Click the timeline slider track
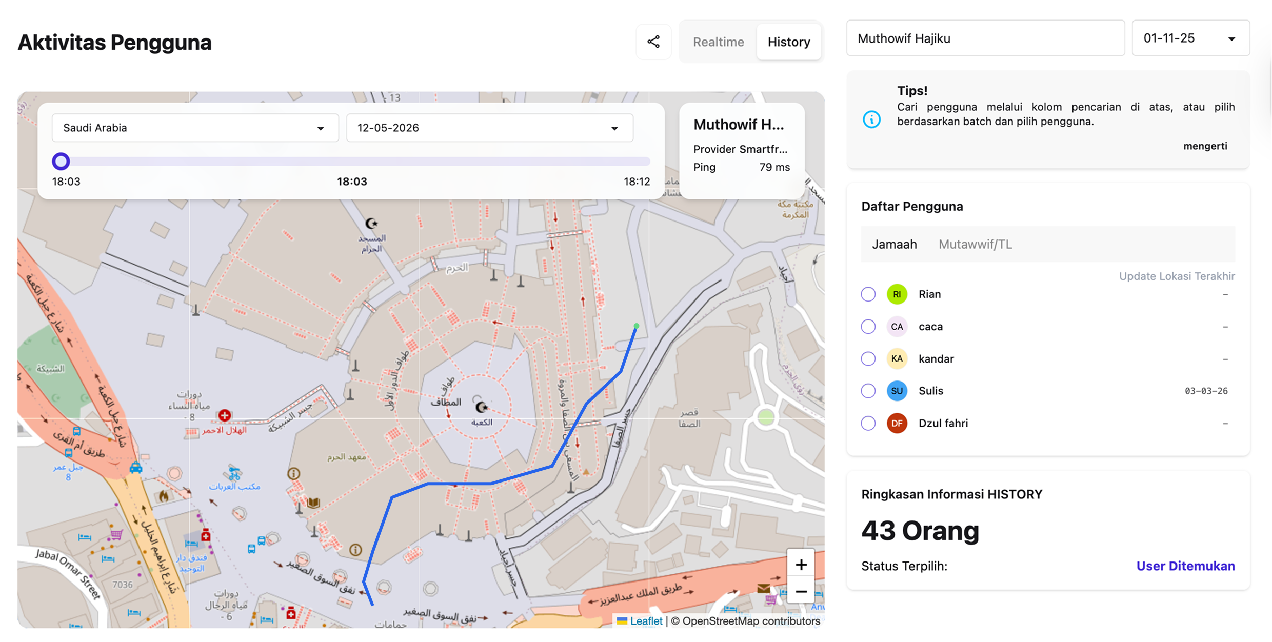Image resolution: width=1272 pixels, height=642 pixels. [x=352, y=162]
